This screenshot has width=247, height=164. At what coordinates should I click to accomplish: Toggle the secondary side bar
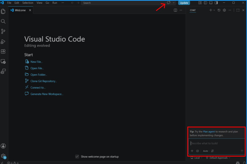(x=216, y=3)
